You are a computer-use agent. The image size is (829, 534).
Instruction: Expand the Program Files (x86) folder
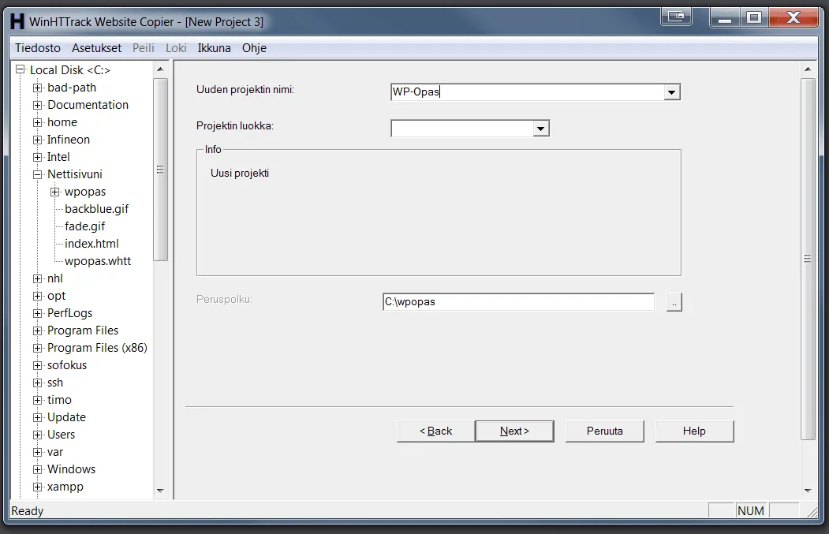(38, 348)
